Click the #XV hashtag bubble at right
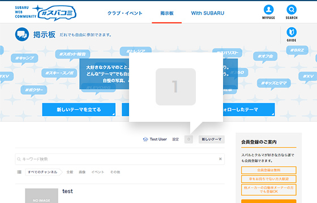This screenshot has width=317, height=203. (308, 76)
